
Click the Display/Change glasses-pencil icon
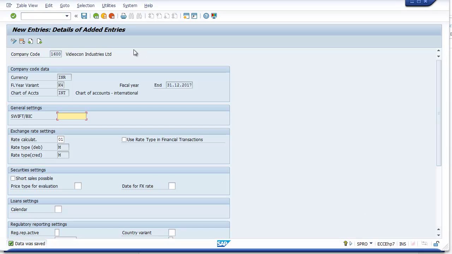(x=14, y=41)
